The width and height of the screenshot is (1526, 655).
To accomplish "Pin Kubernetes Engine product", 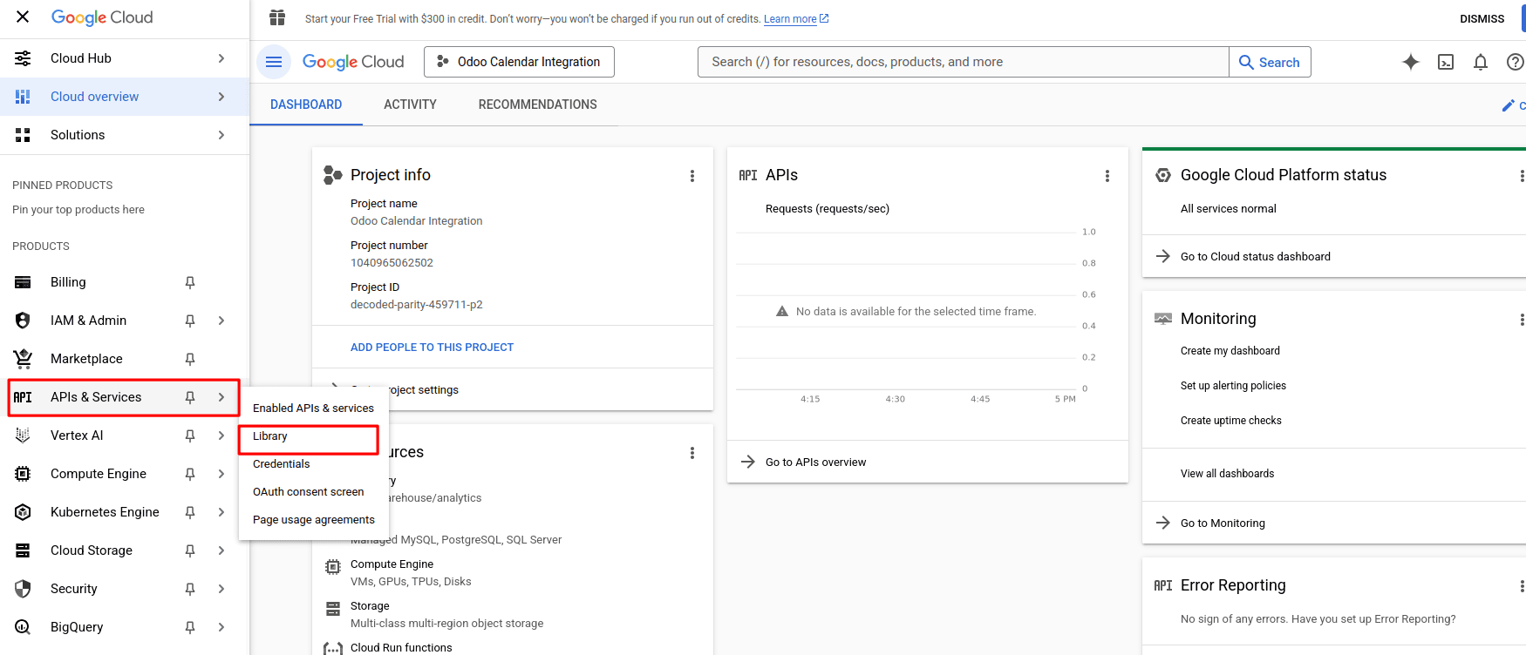I will click(x=190, y=512).
